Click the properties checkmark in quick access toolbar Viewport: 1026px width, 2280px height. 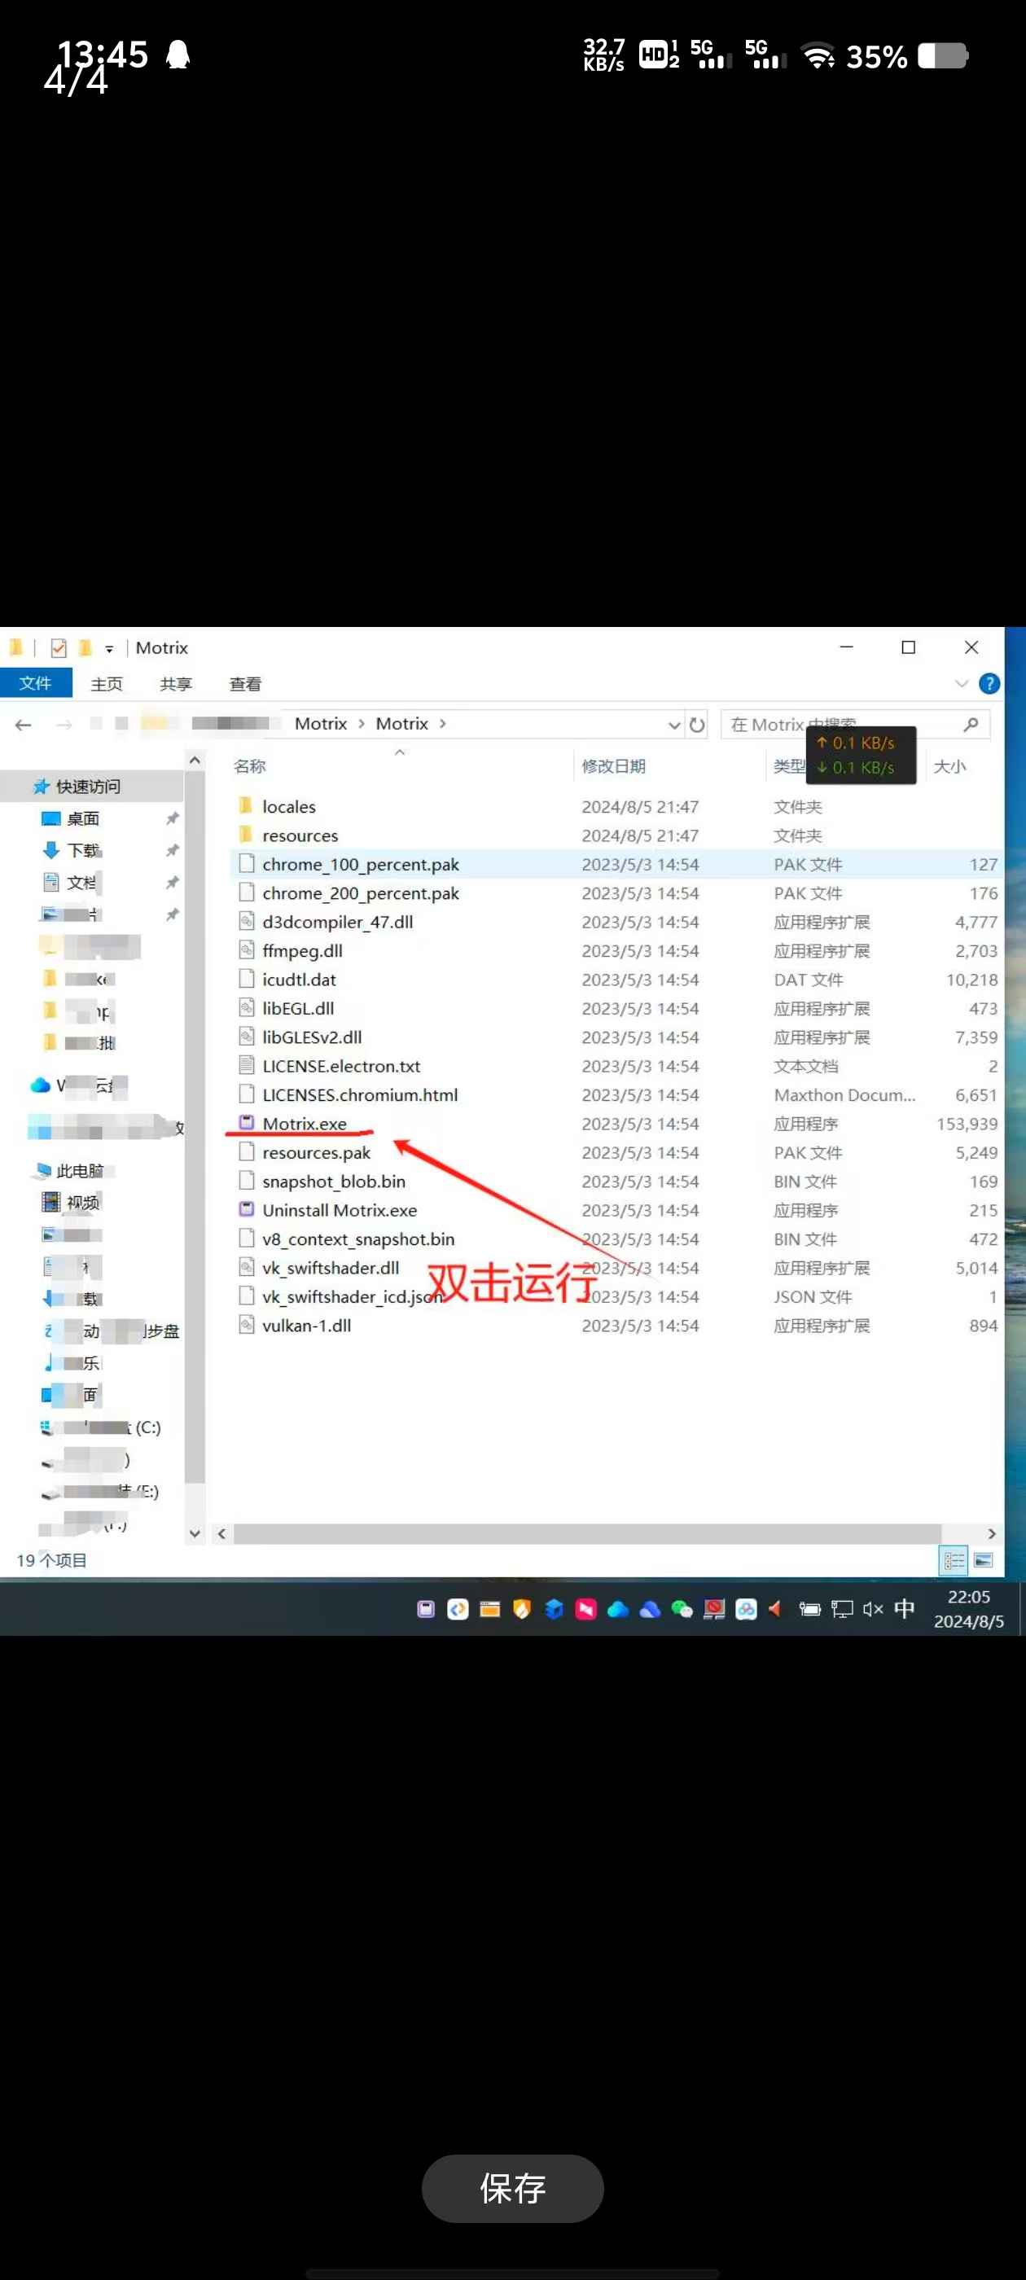59,648
